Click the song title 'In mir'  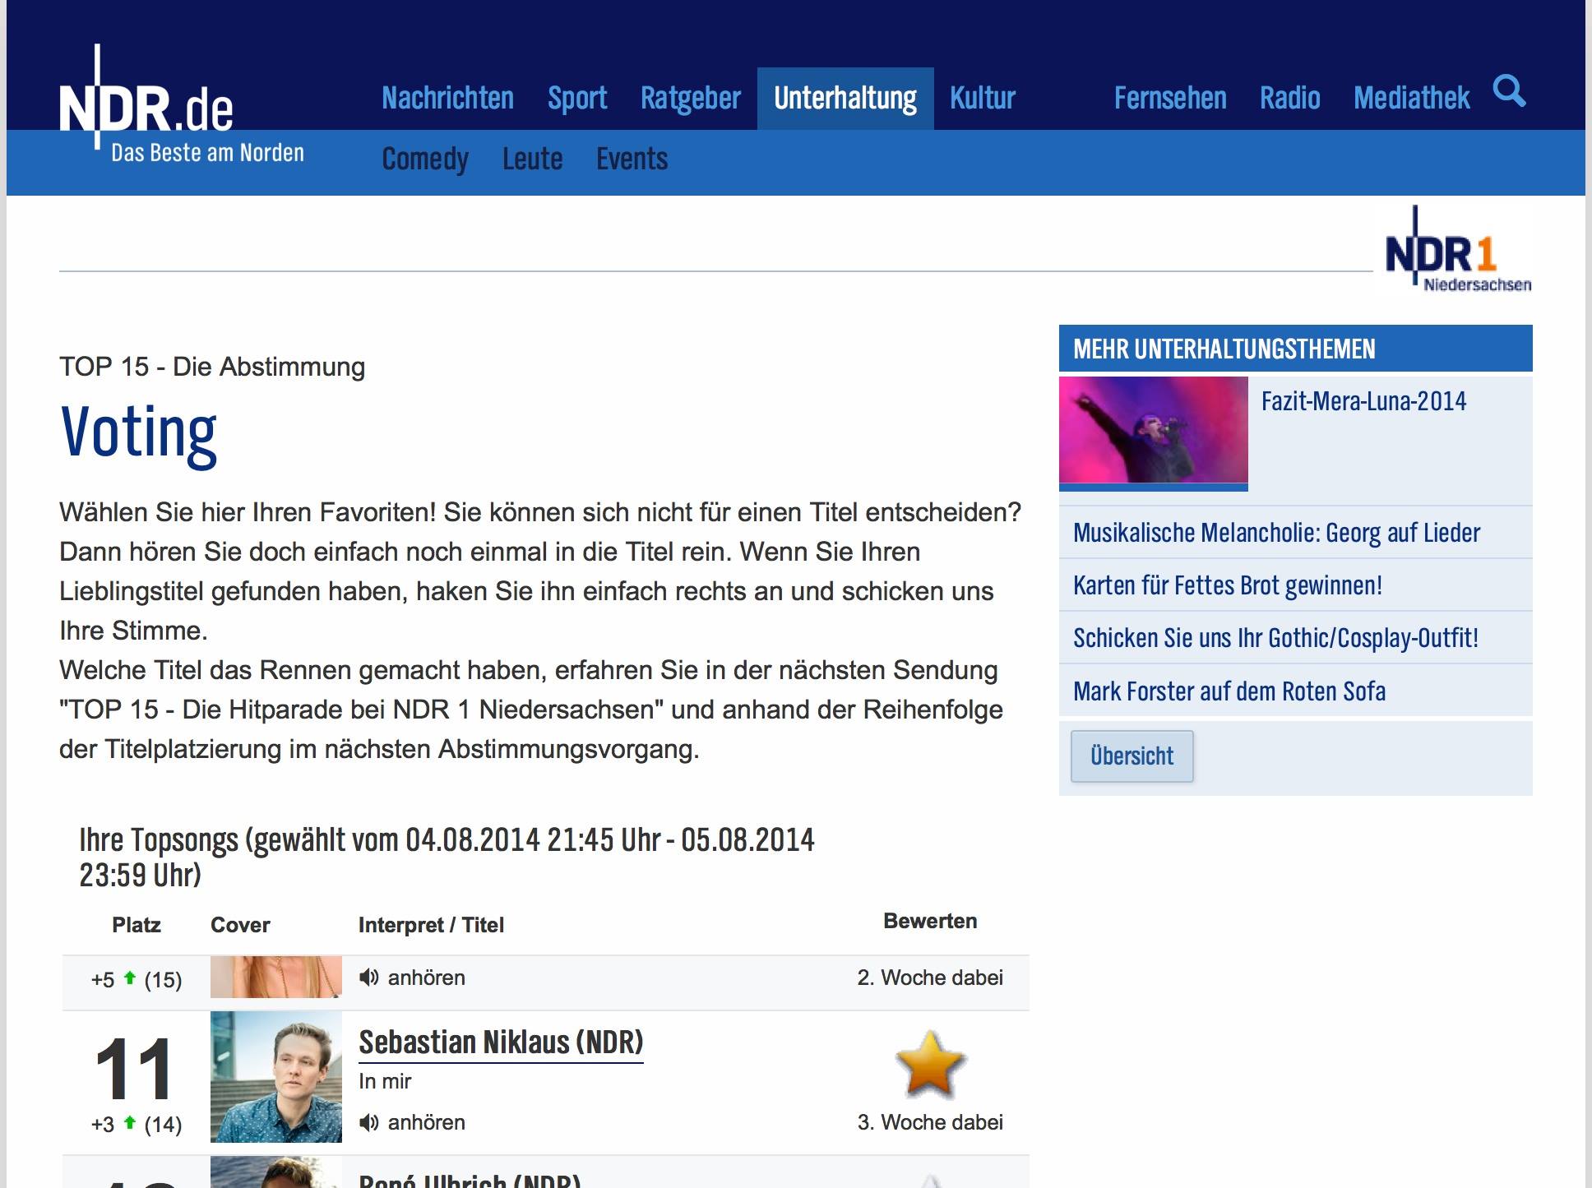(x=385, y=1081)
